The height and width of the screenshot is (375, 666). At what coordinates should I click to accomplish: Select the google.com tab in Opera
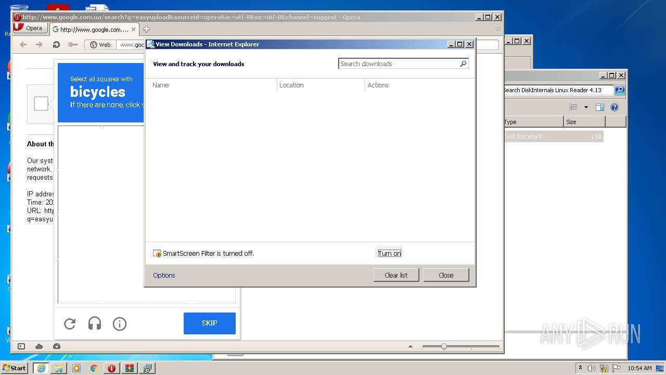(94, 29)
